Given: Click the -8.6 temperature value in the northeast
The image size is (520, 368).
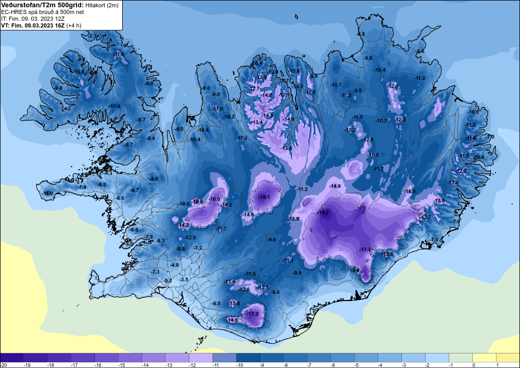Looking at the screenshot, I should click(420, 51).
